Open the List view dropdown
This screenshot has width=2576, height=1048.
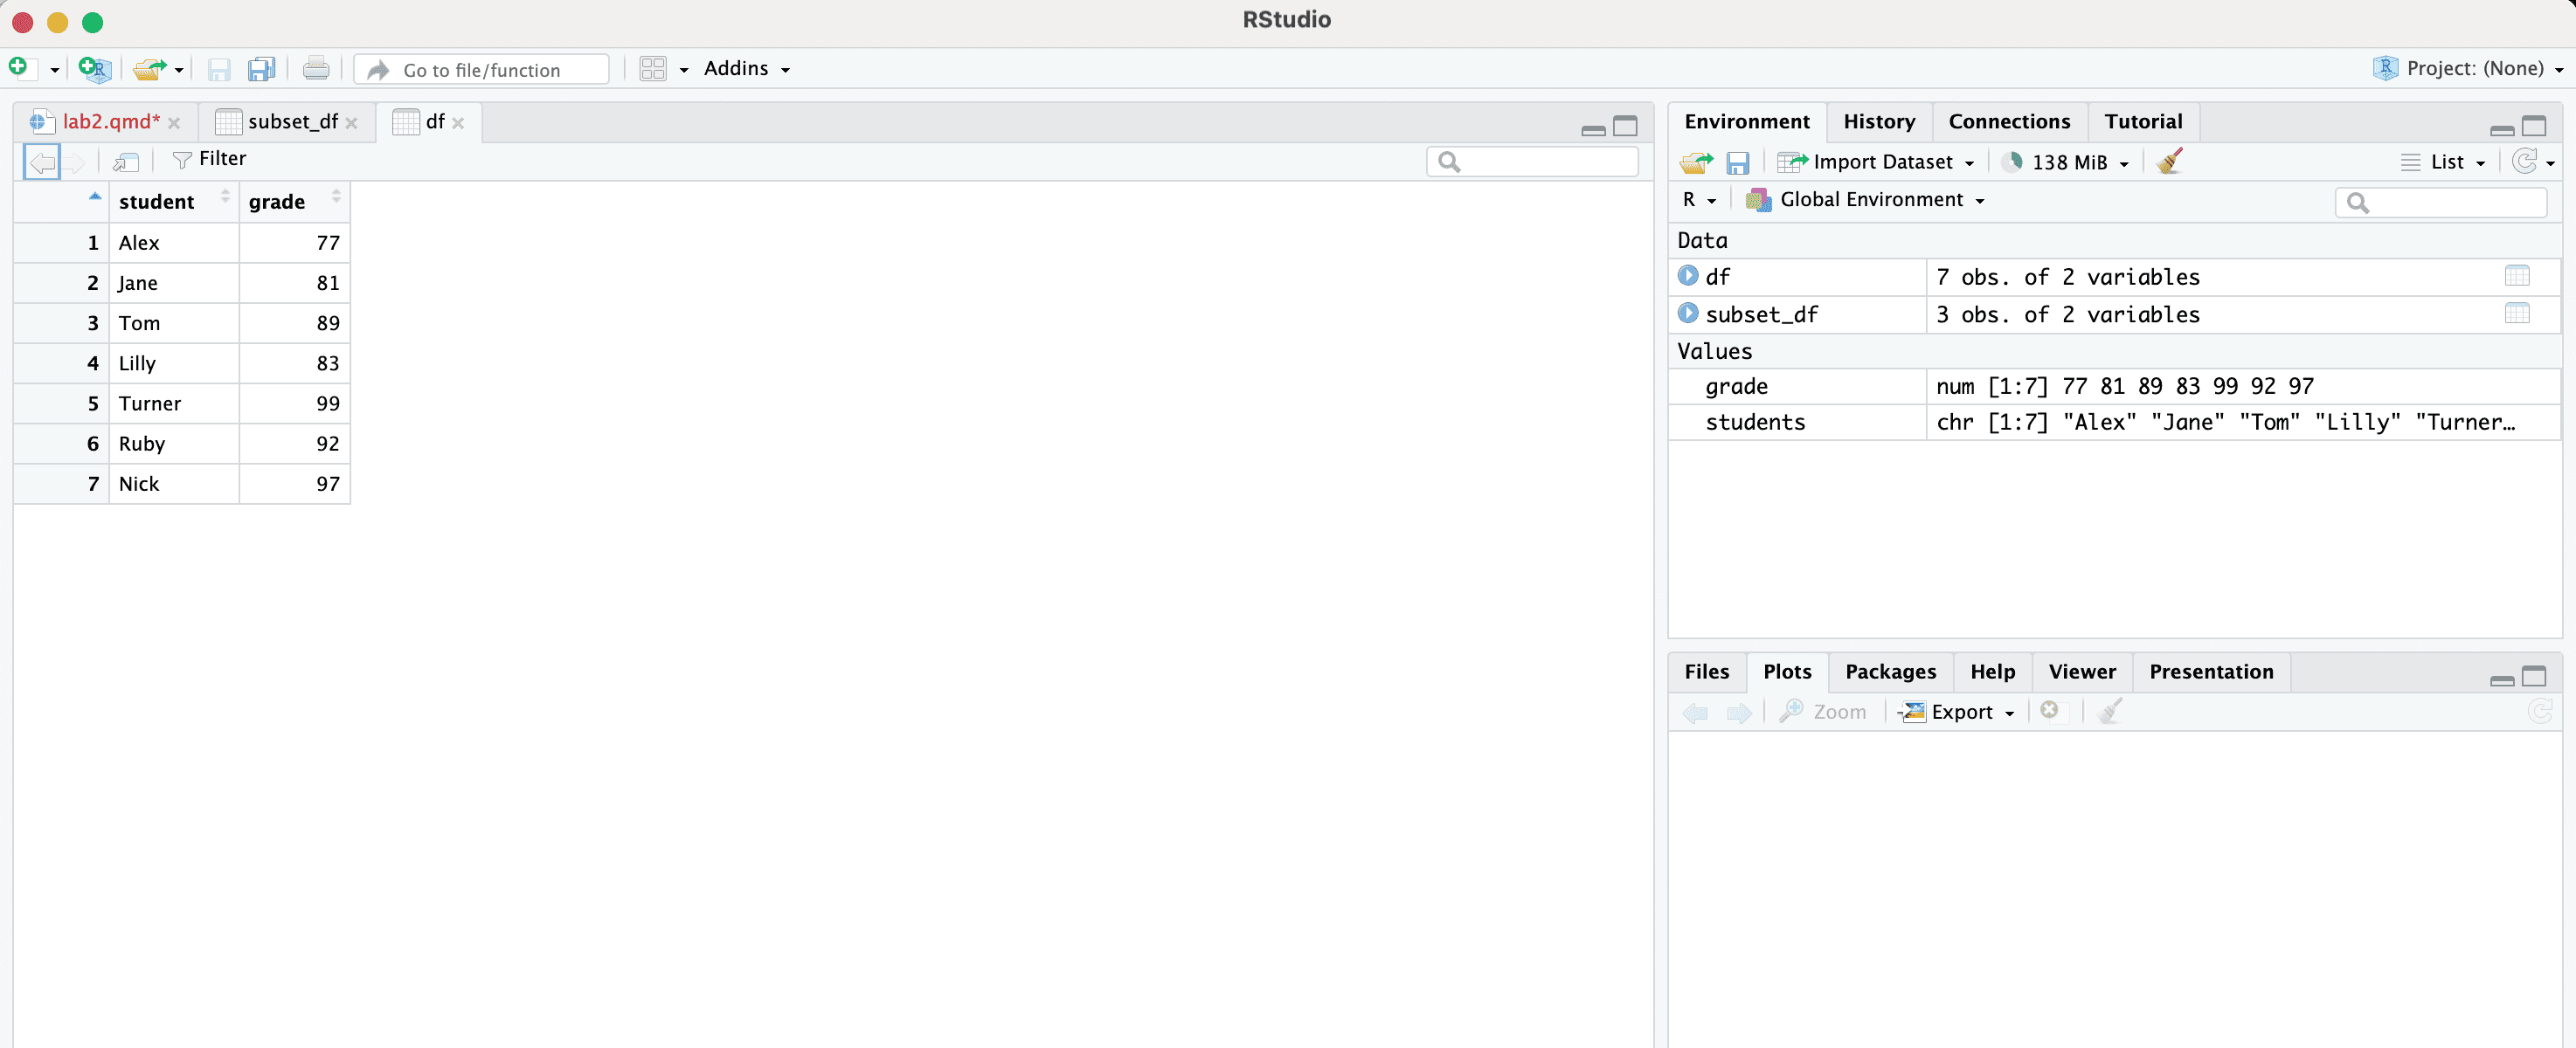(x=2445, y=162)
